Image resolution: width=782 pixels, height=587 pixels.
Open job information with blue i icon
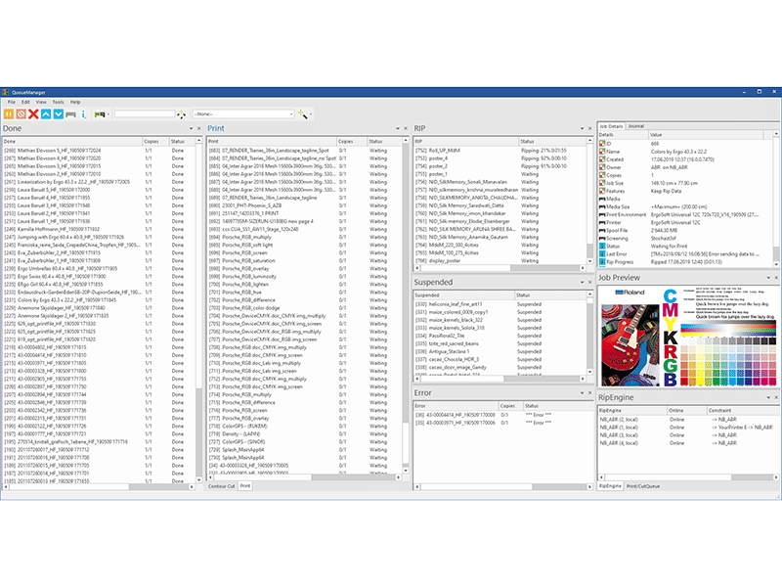point(83,114)
